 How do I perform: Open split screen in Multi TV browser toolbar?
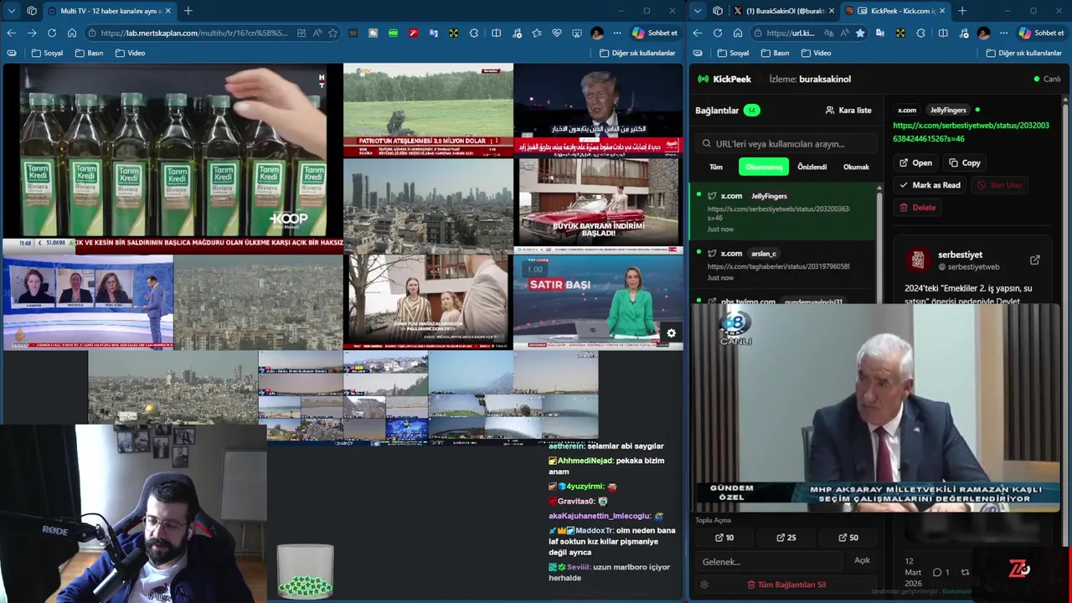tap(497, 33)
